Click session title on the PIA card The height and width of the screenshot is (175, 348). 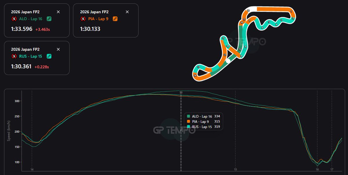pyautogui.click(x=94, y=12)
